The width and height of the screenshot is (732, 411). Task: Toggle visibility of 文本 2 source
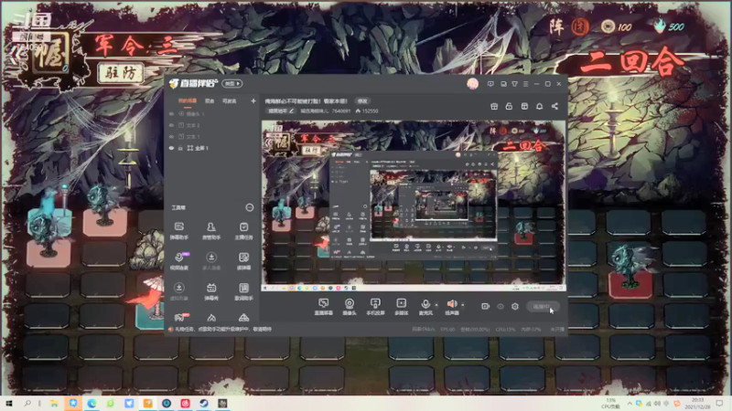coord(171,125)
